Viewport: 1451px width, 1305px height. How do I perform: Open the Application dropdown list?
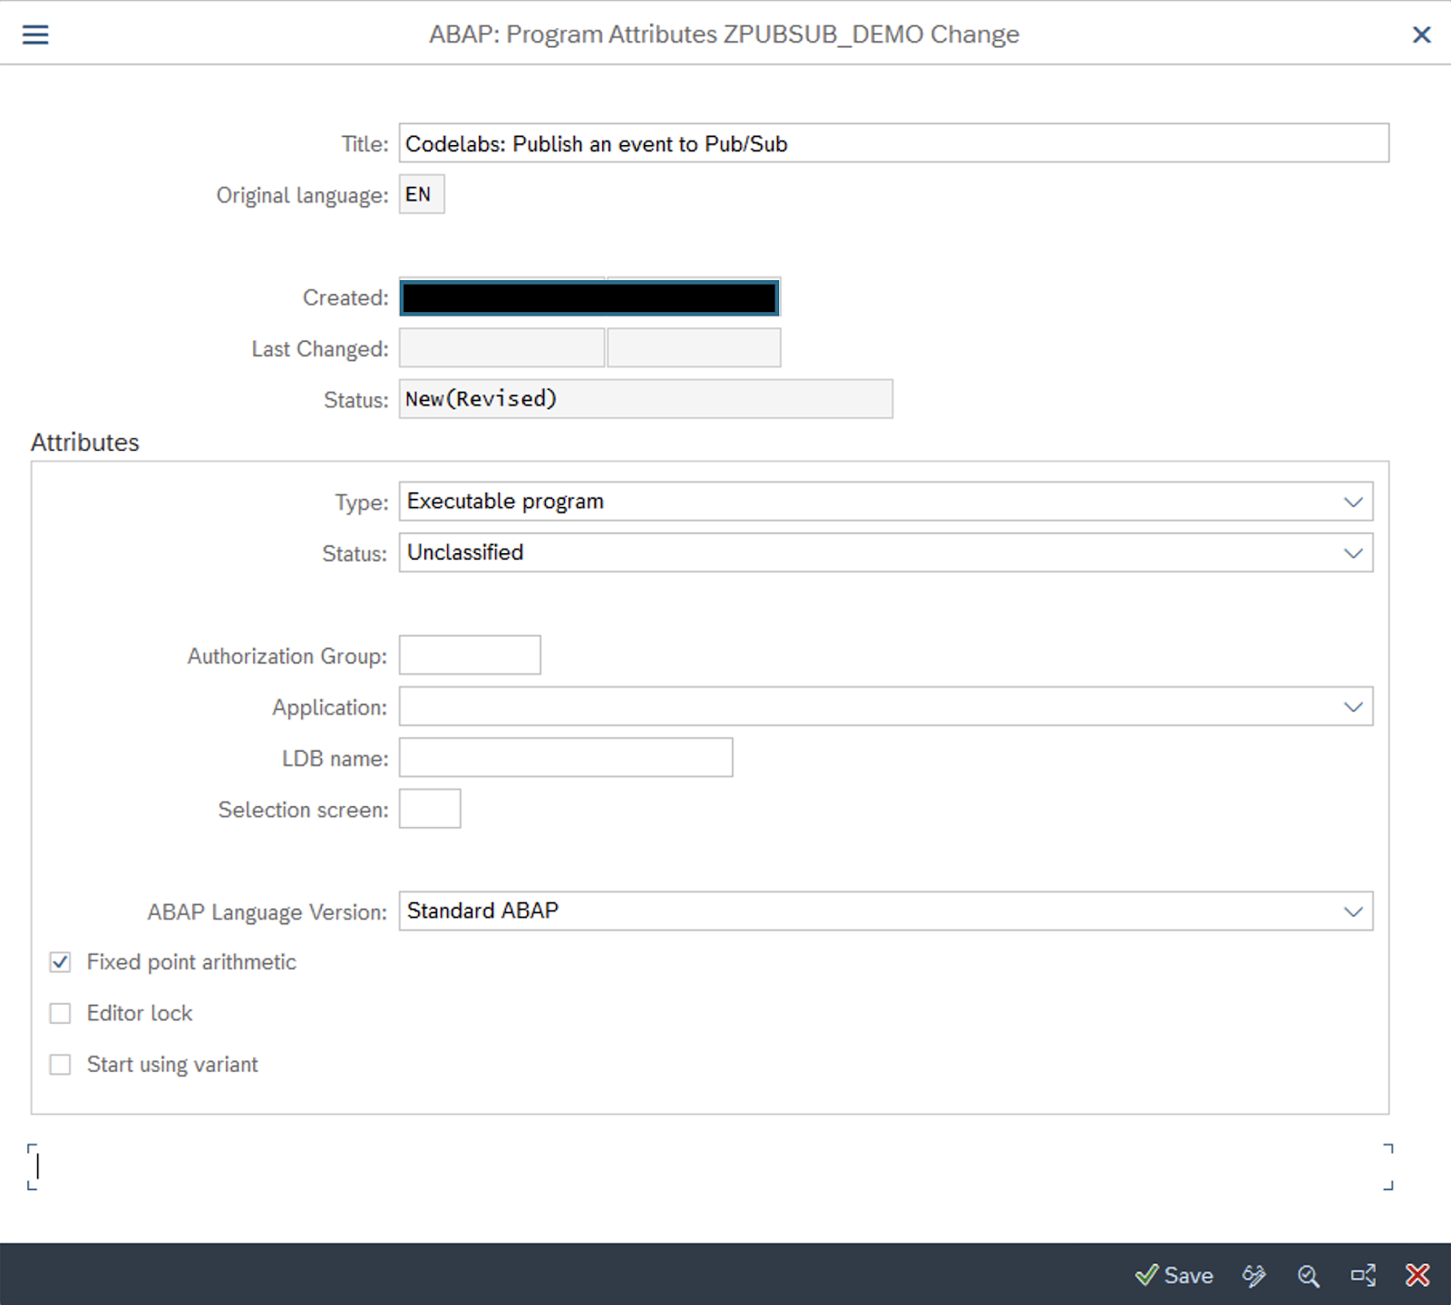tap(1353, 706)
